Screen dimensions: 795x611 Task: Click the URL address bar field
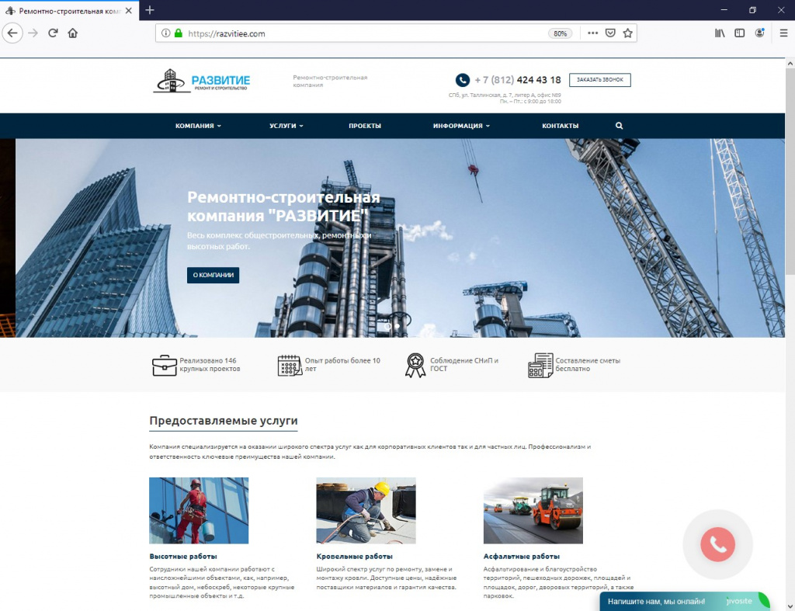pos(365,33)
